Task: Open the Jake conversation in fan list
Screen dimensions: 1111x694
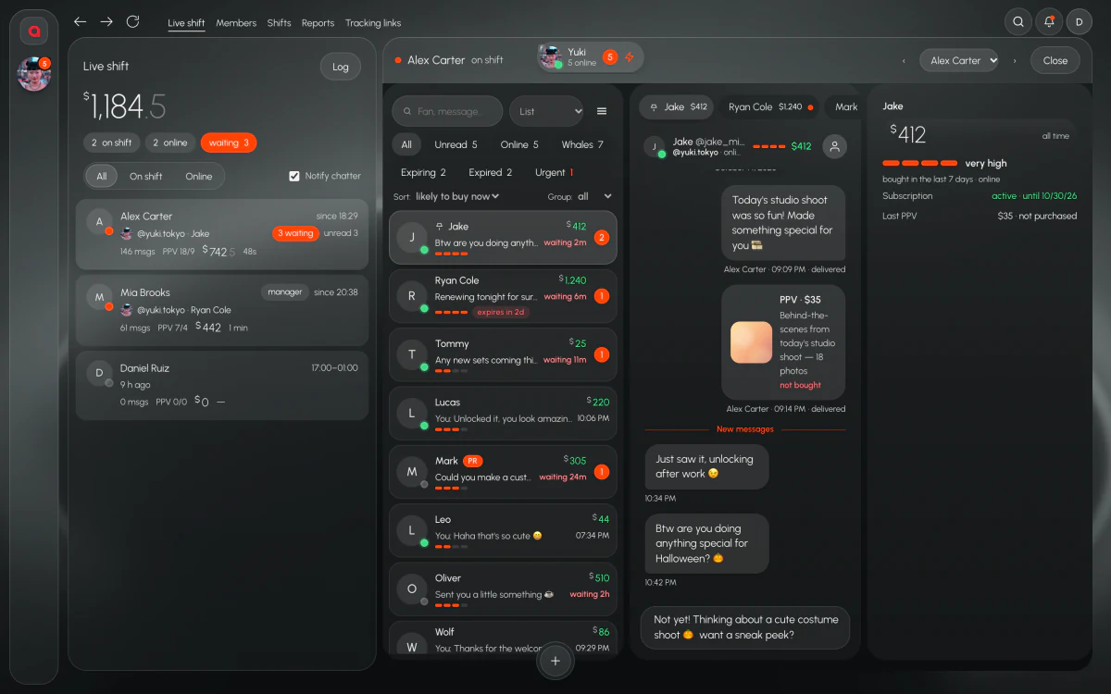Action: [x=503, y=238]
